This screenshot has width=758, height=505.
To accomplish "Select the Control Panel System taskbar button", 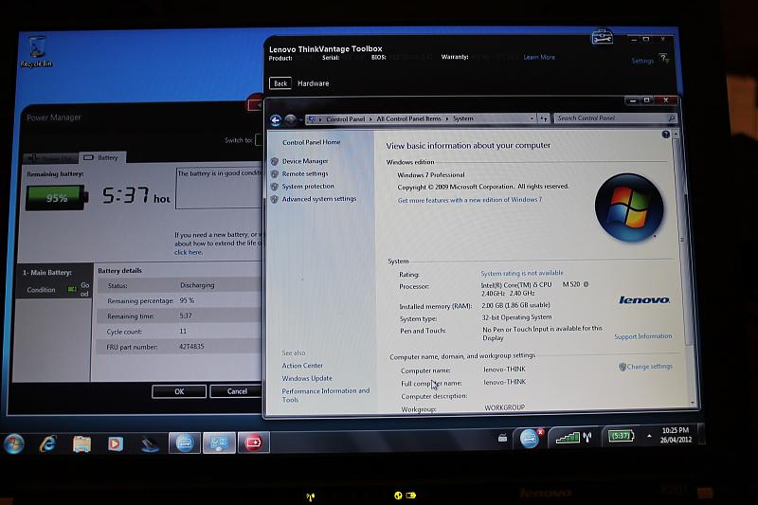I will (x=219, y=443).
